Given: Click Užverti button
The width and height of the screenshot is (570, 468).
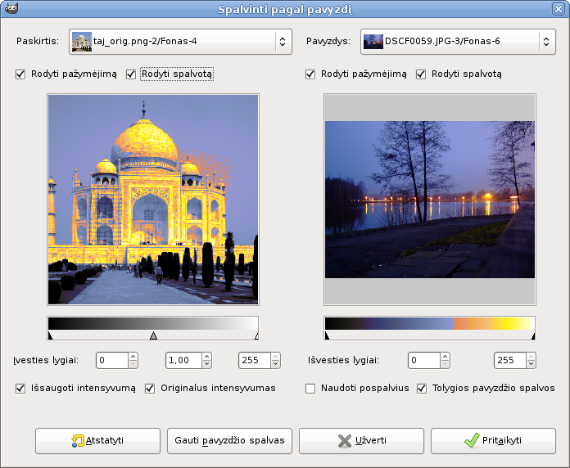Looking at the screenshot, I should (x=361, y=441).
